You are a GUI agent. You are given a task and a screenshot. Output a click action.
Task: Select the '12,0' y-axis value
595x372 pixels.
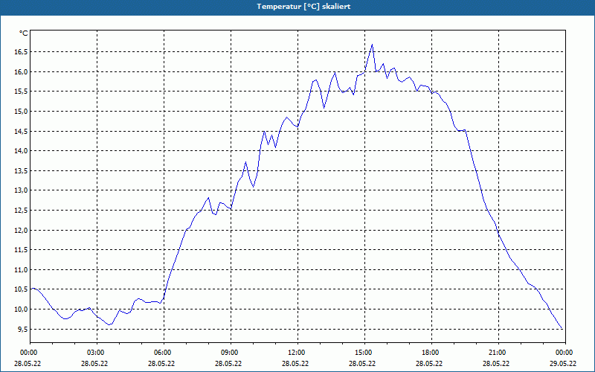(x=20, y=231)
